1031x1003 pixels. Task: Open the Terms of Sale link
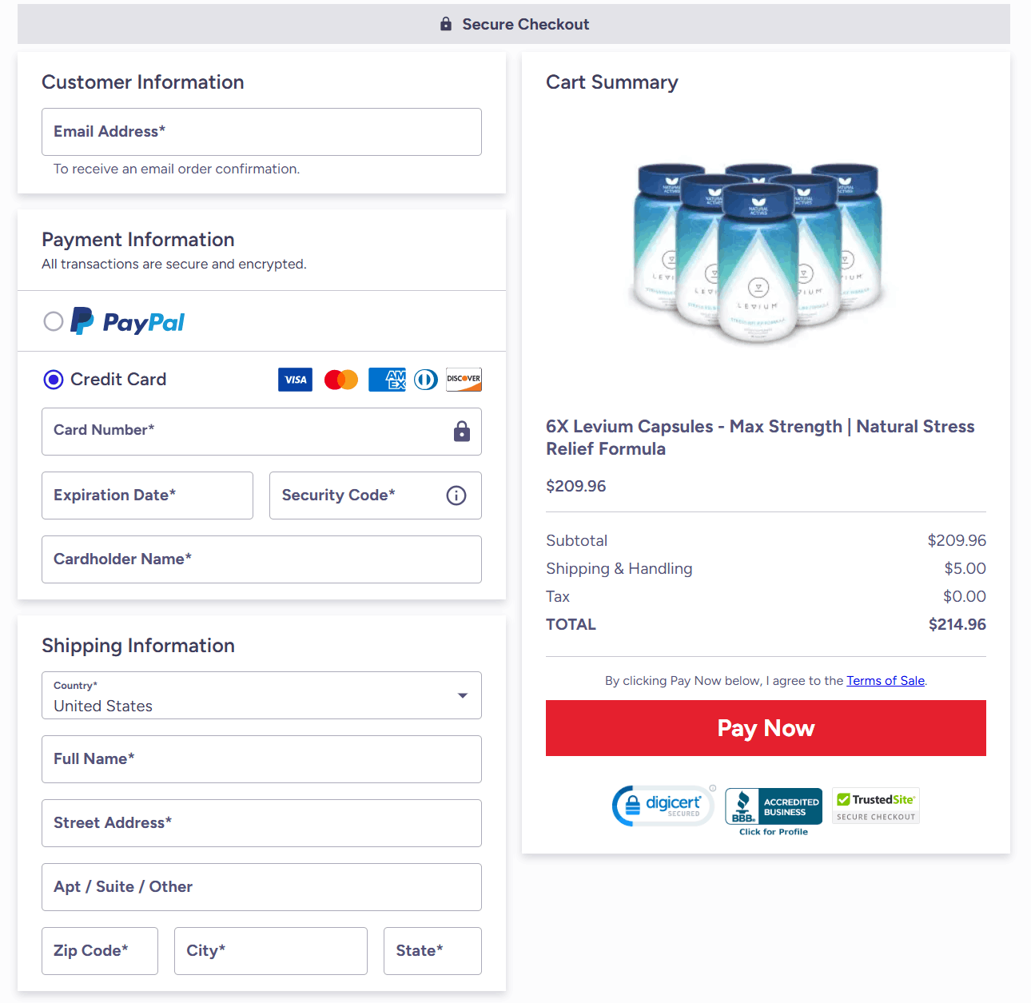(x=886, y=681)
